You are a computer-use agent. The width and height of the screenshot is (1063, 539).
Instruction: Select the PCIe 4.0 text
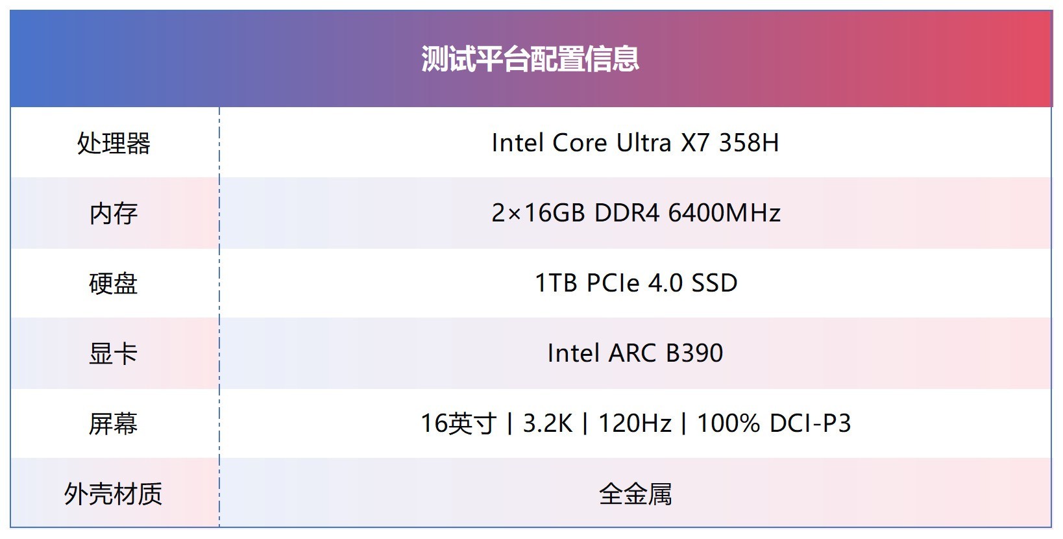[634, 283]
